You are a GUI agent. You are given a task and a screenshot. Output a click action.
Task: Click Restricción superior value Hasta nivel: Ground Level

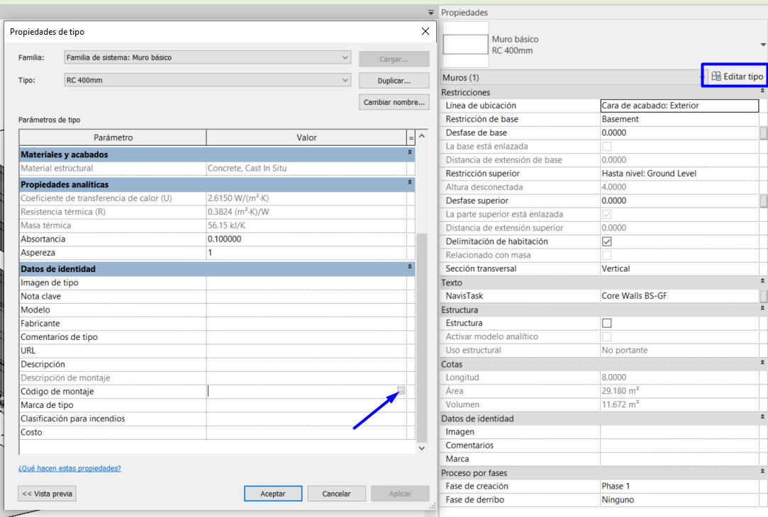(679, 174)
